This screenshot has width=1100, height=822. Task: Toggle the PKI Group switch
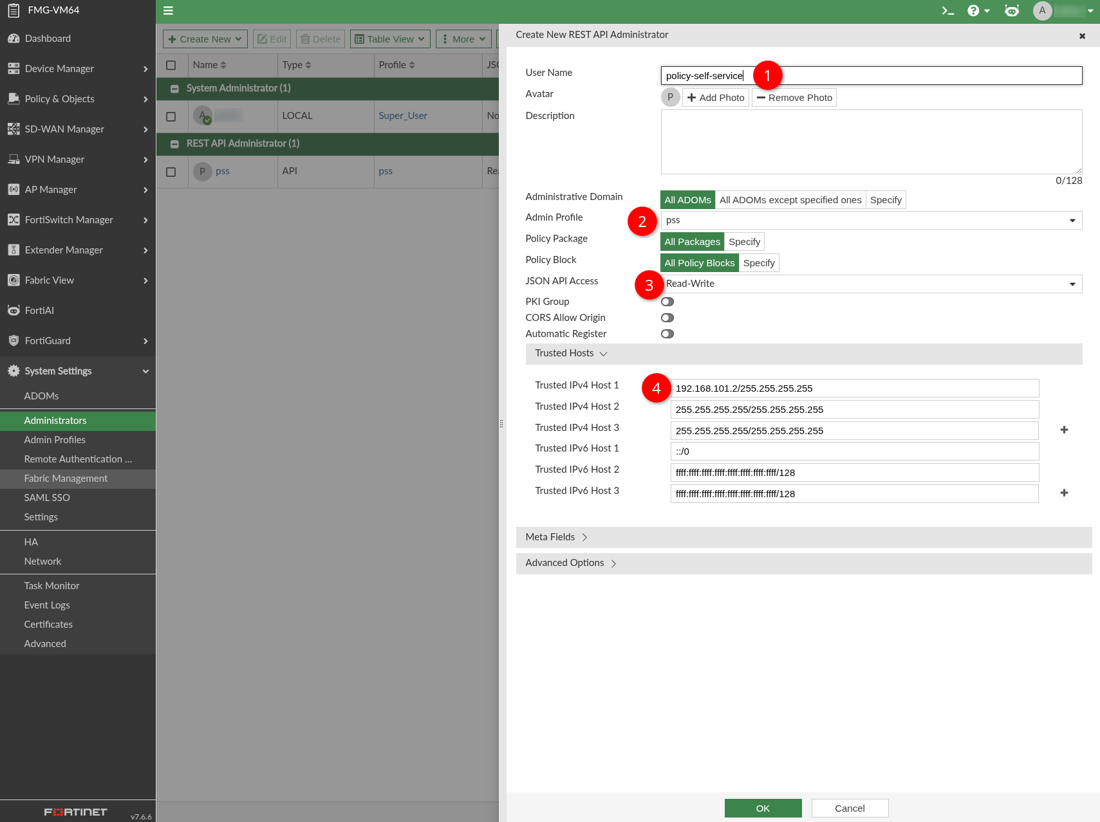(x=667, y=302)
